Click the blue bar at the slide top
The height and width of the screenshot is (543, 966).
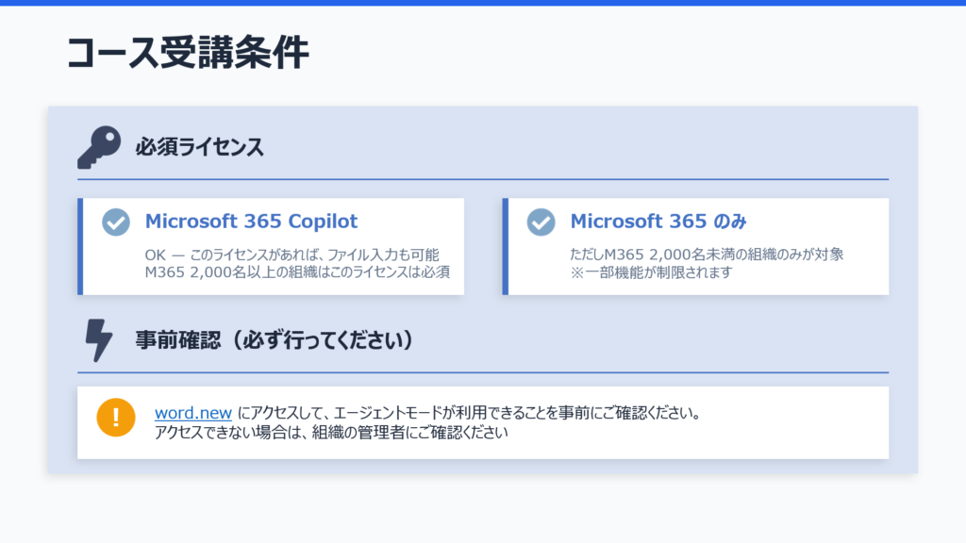(483, 3)
